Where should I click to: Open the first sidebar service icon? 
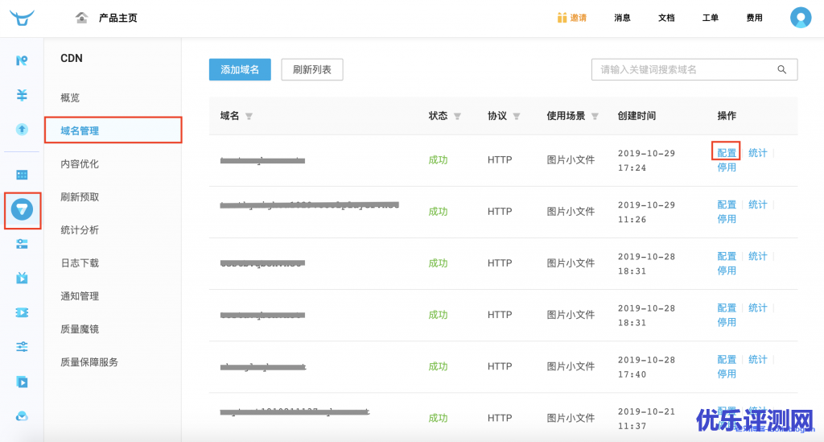(22, 60)
